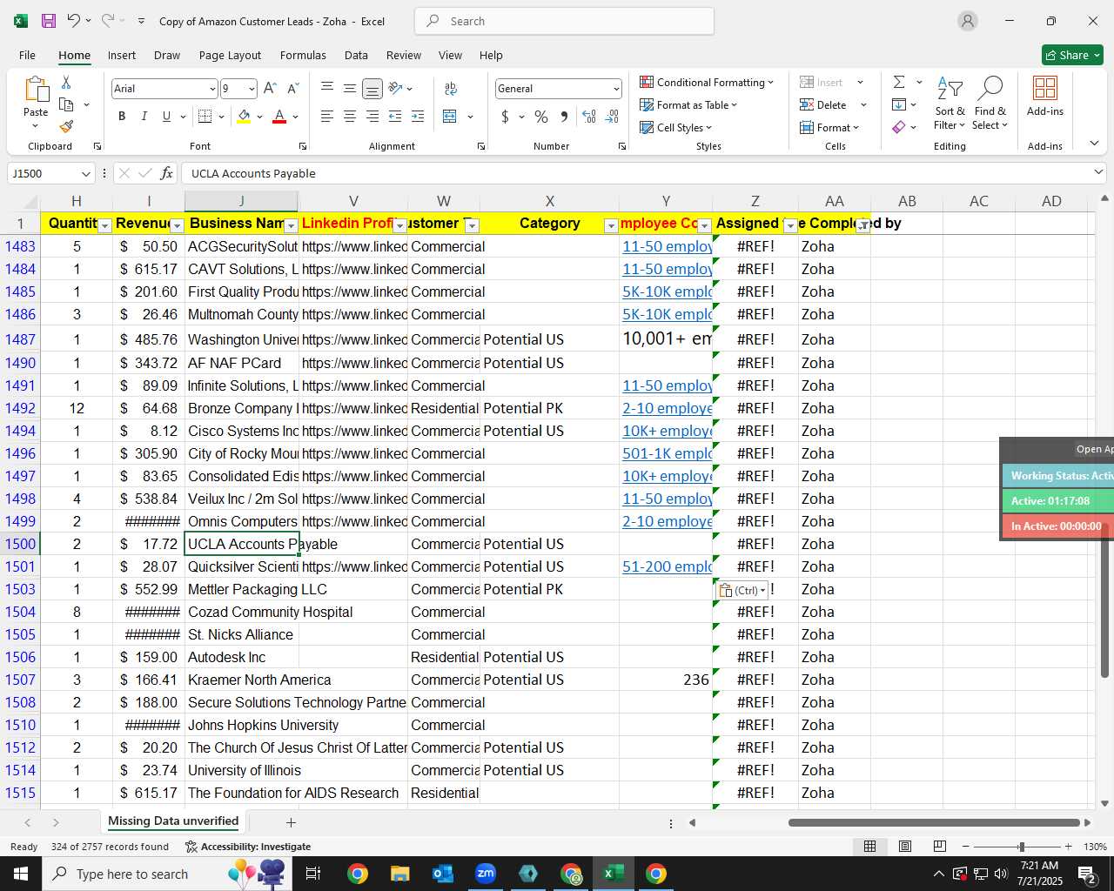The height and width of the screenshot is (891, 1114).
Task: Click Increase Indent icon
Action: (418, 117)
